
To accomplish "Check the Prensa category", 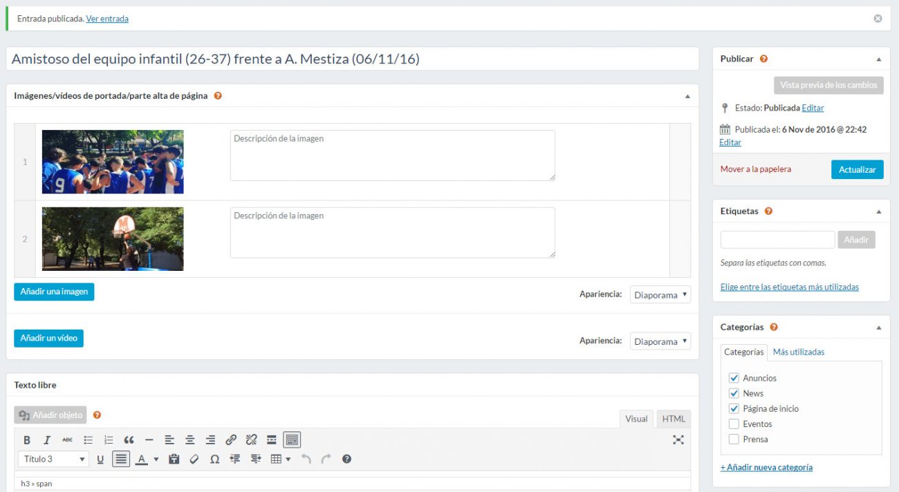I will point(734,439).
